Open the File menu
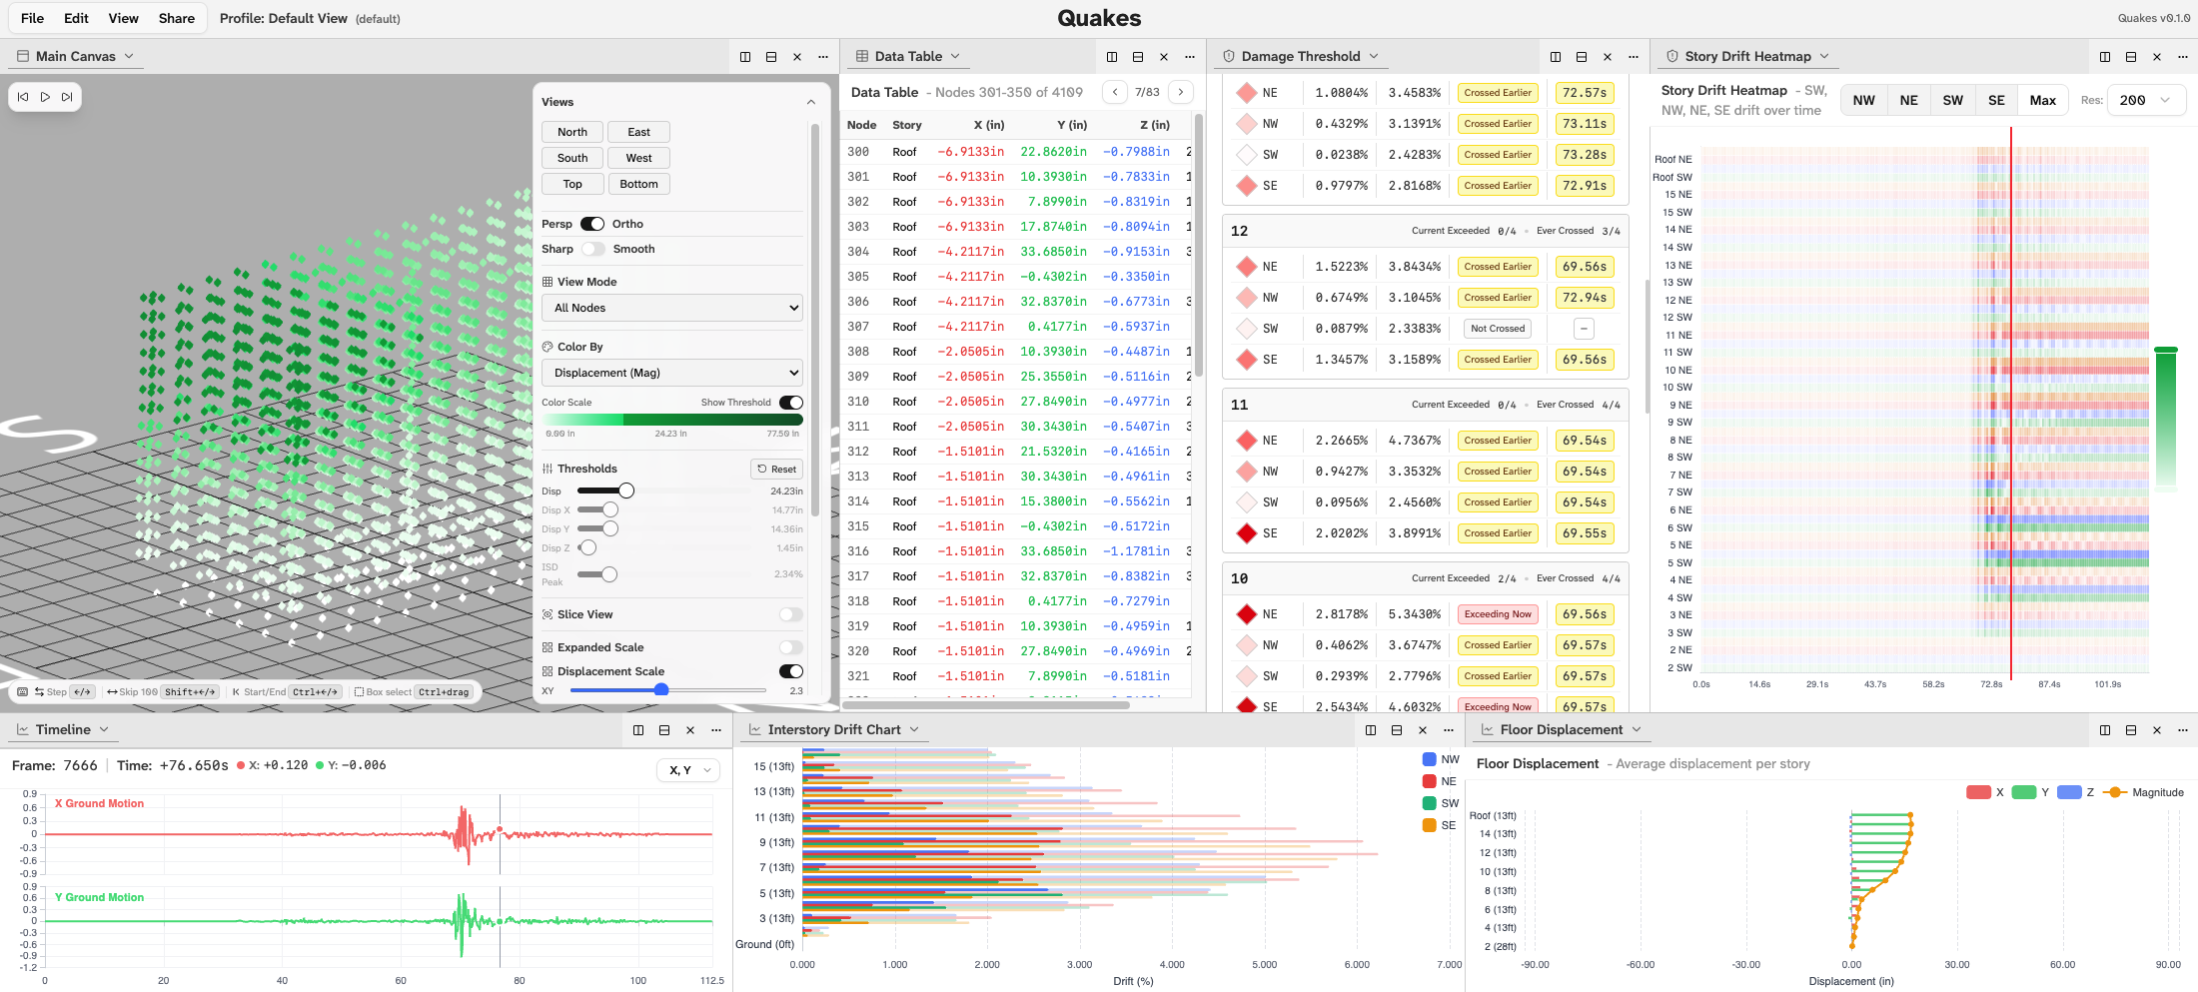 pos(32,18)
